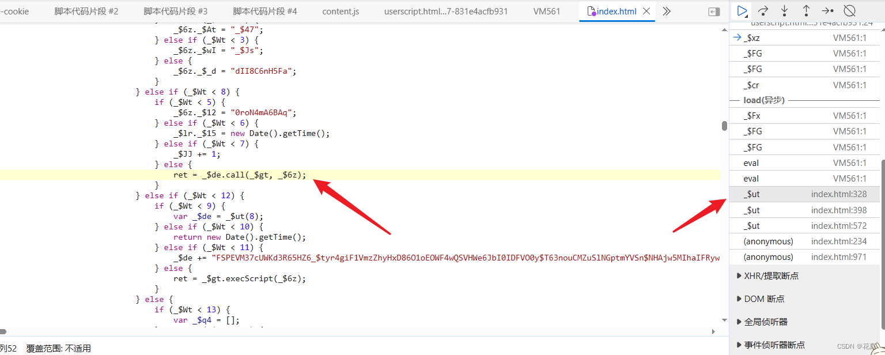Select _$cr call stack frame
885x355 pixels.
(x=805, y=85)
